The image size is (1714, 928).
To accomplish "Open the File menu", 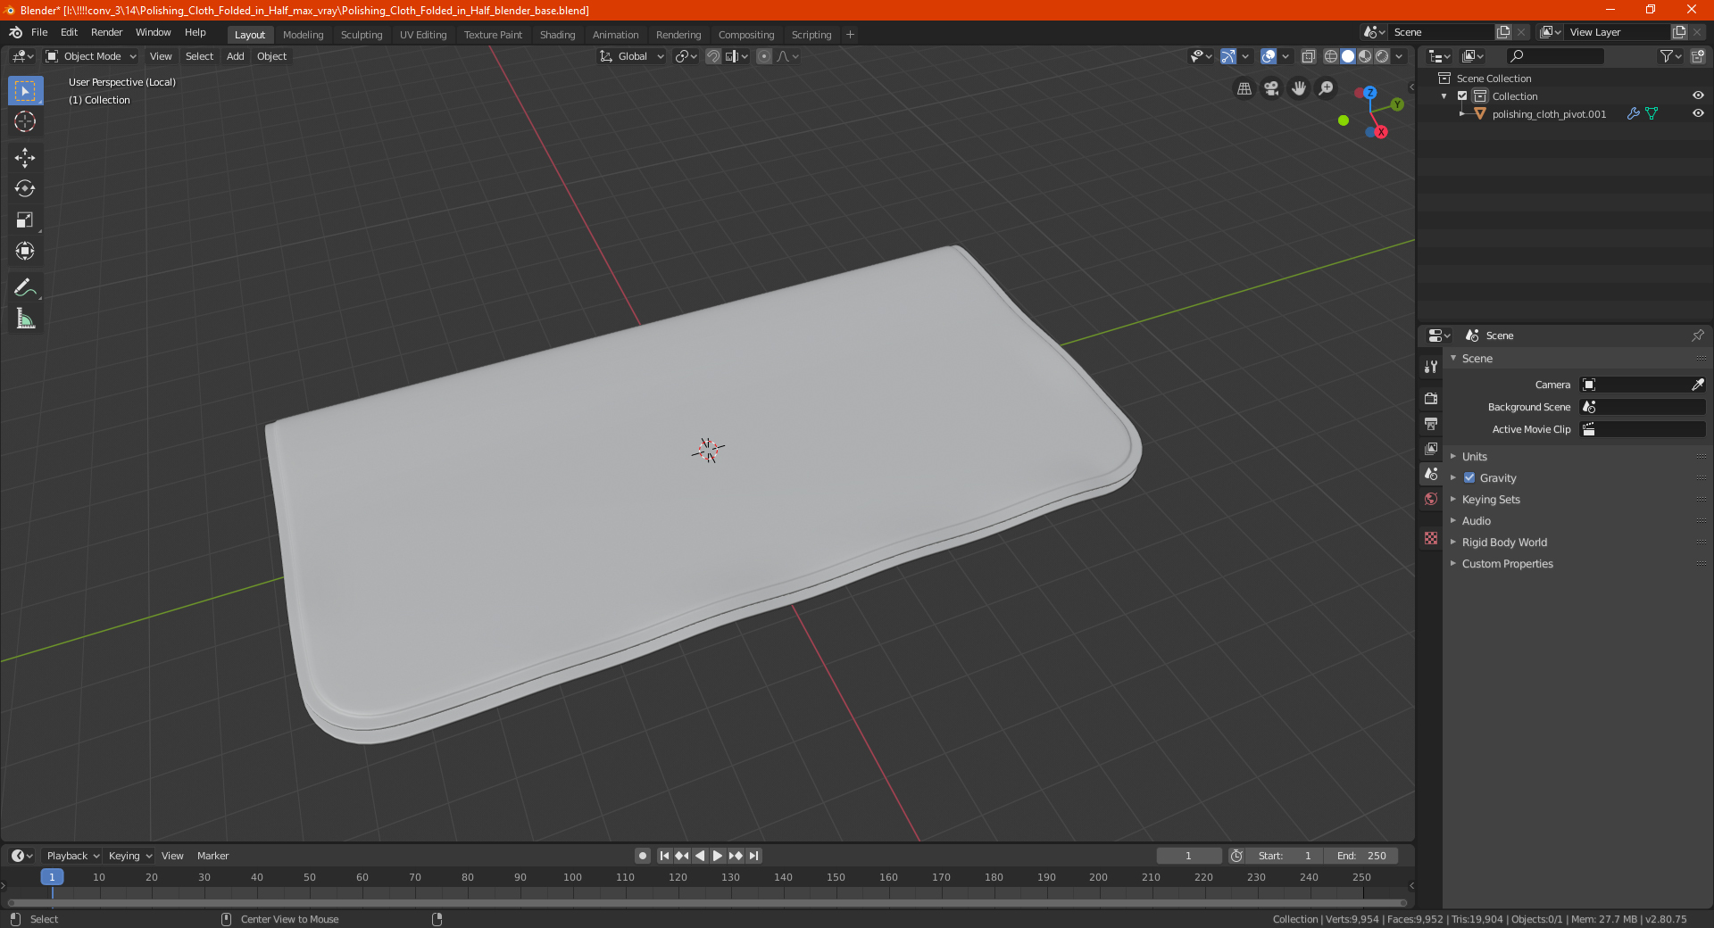I will coord(39,32).
